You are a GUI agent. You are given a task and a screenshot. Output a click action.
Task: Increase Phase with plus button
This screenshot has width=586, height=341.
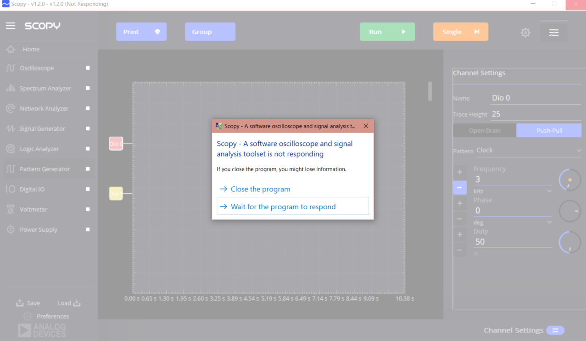coord(460,203)
